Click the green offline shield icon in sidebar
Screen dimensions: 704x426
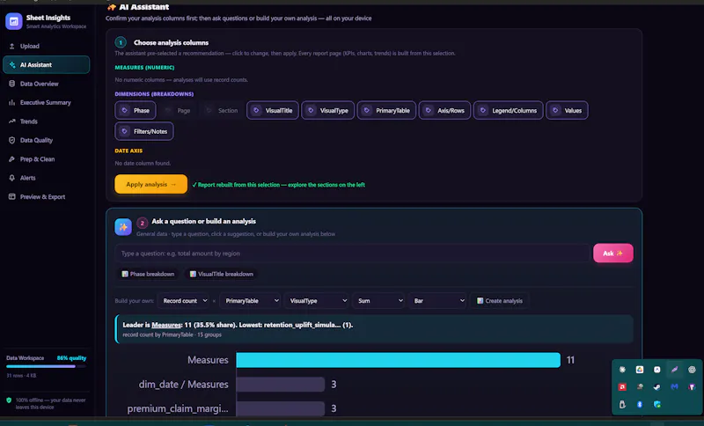(x=9, y=400)
